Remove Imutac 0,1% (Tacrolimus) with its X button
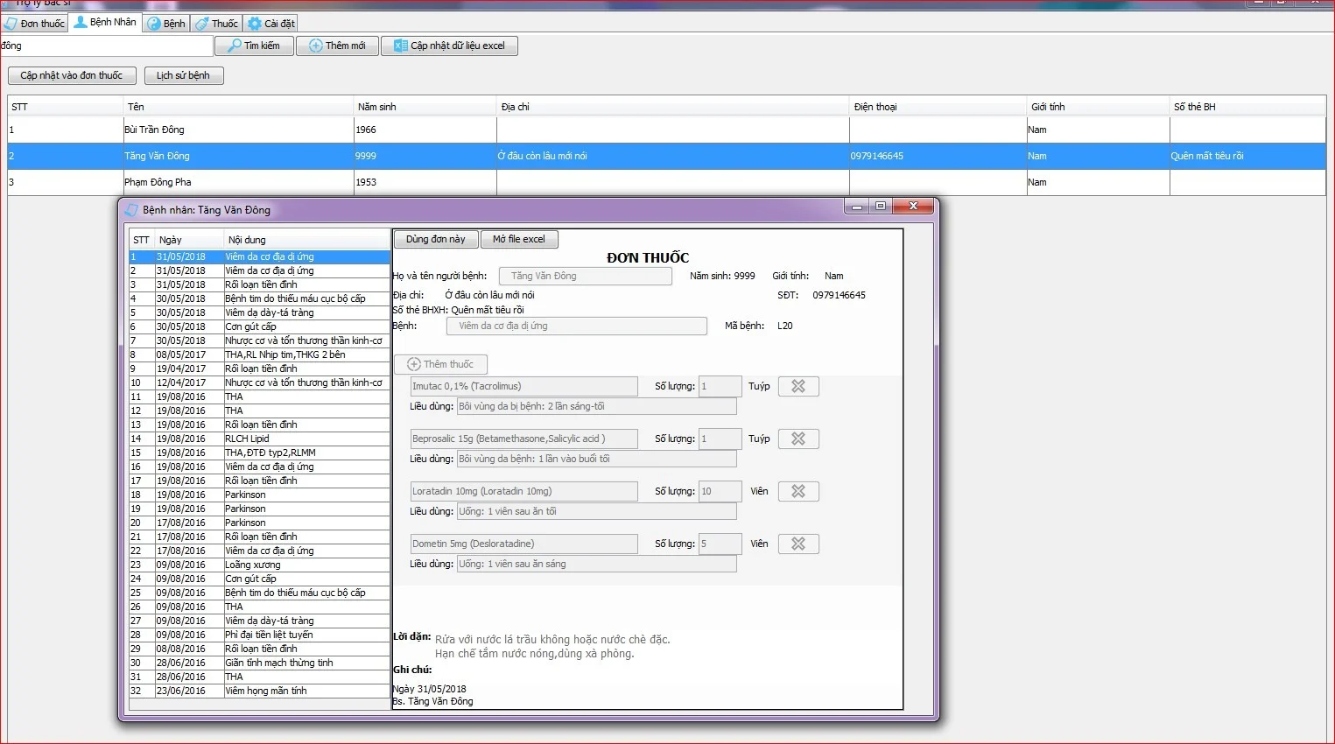Image resolution: width=1335 pixels, height=744 pixels. click(798, 386)
